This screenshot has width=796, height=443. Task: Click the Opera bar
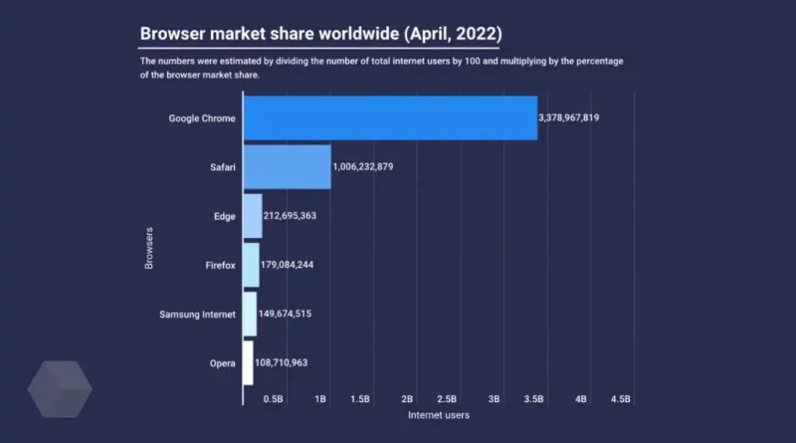pyautogui.click(x=248, y=362)
